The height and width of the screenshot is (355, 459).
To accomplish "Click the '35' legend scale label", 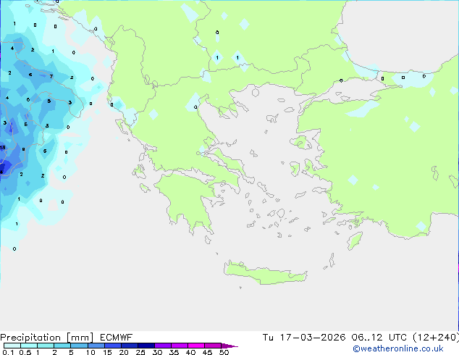I will 174,352.
